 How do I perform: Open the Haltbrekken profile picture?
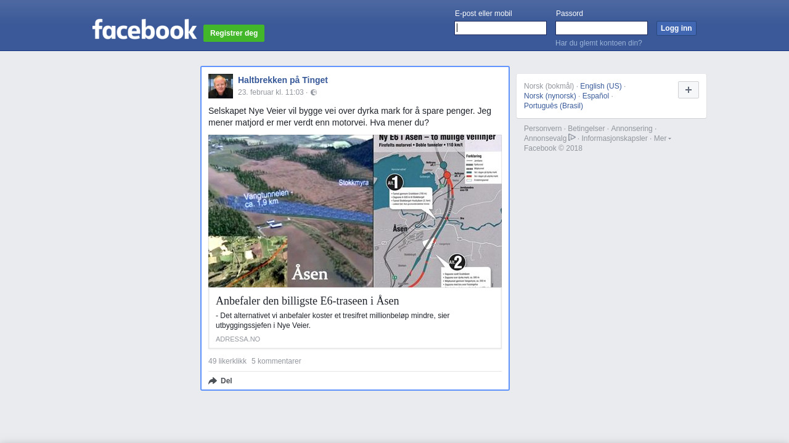click(221, 86)
